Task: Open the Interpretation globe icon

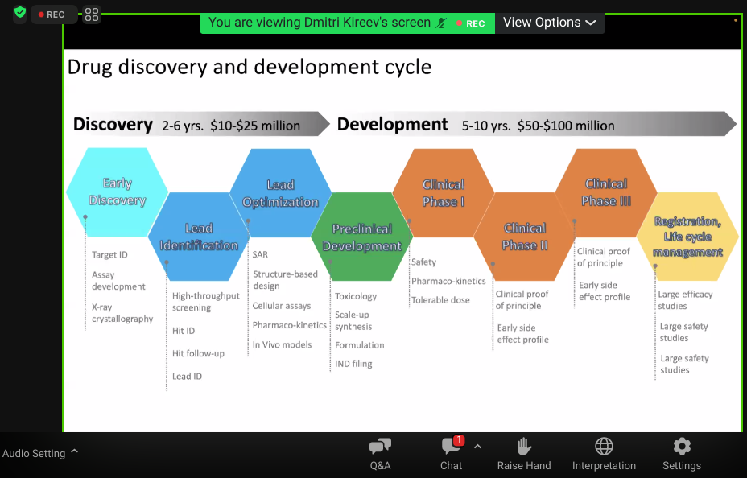Action: click(x=604, y=454)
